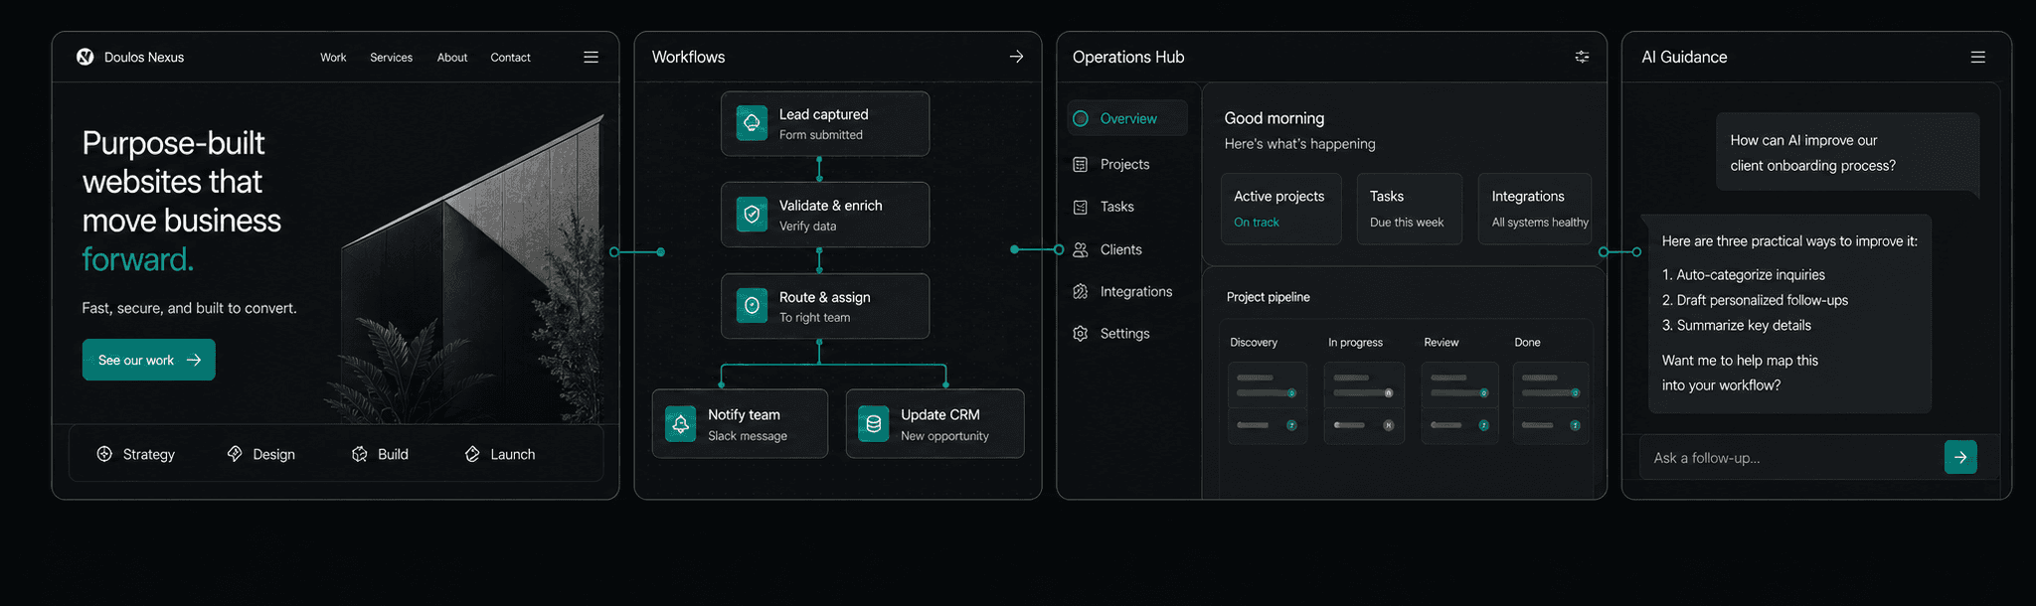Select the Validate & enrich shield icon
Image resolution: width=2036 pixels, height=606 pixels.
click(752, 214)
